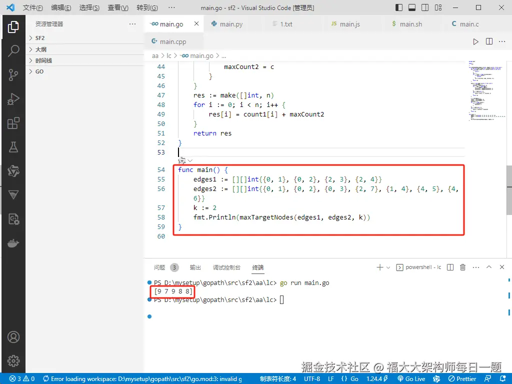512x384 pixels.
Task: Open the Source Control view
Action: click(x=13, y=75)
